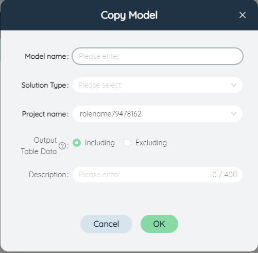Click the Copy Model title bar
The width and height of the screenshot is (258, 253).
pyautogui.click(x=129, y=15)
